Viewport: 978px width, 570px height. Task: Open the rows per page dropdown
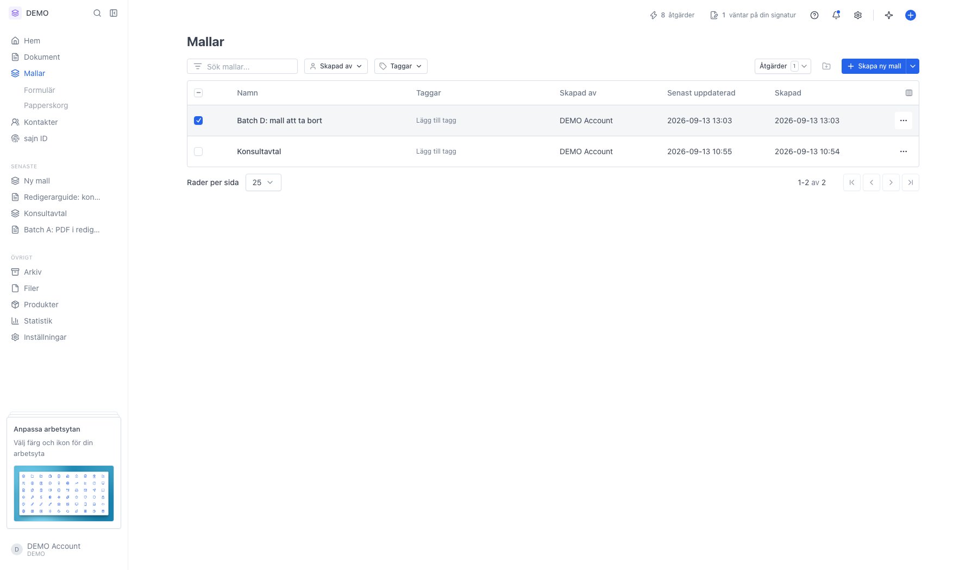[264, 182]
